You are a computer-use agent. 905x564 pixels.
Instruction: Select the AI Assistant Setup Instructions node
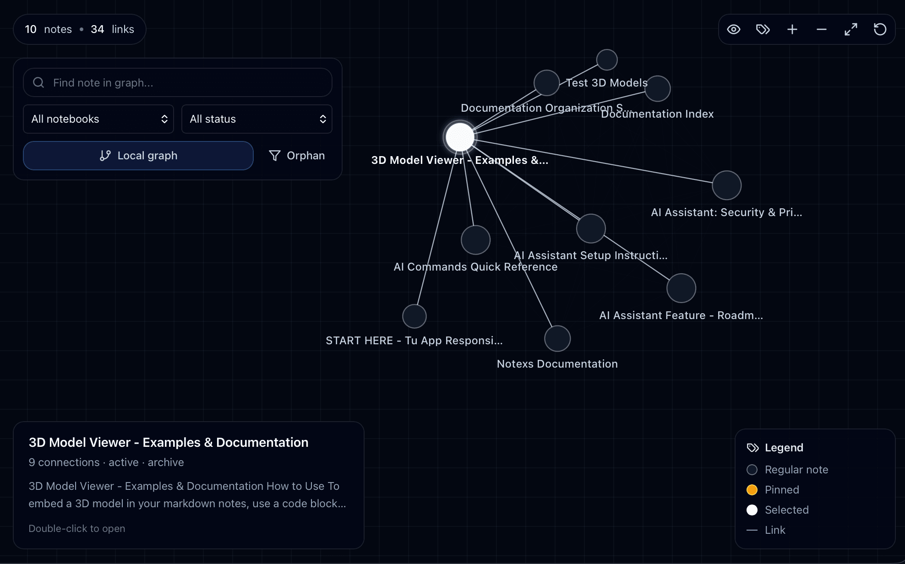pyautogui.click(x=591, y=228)
